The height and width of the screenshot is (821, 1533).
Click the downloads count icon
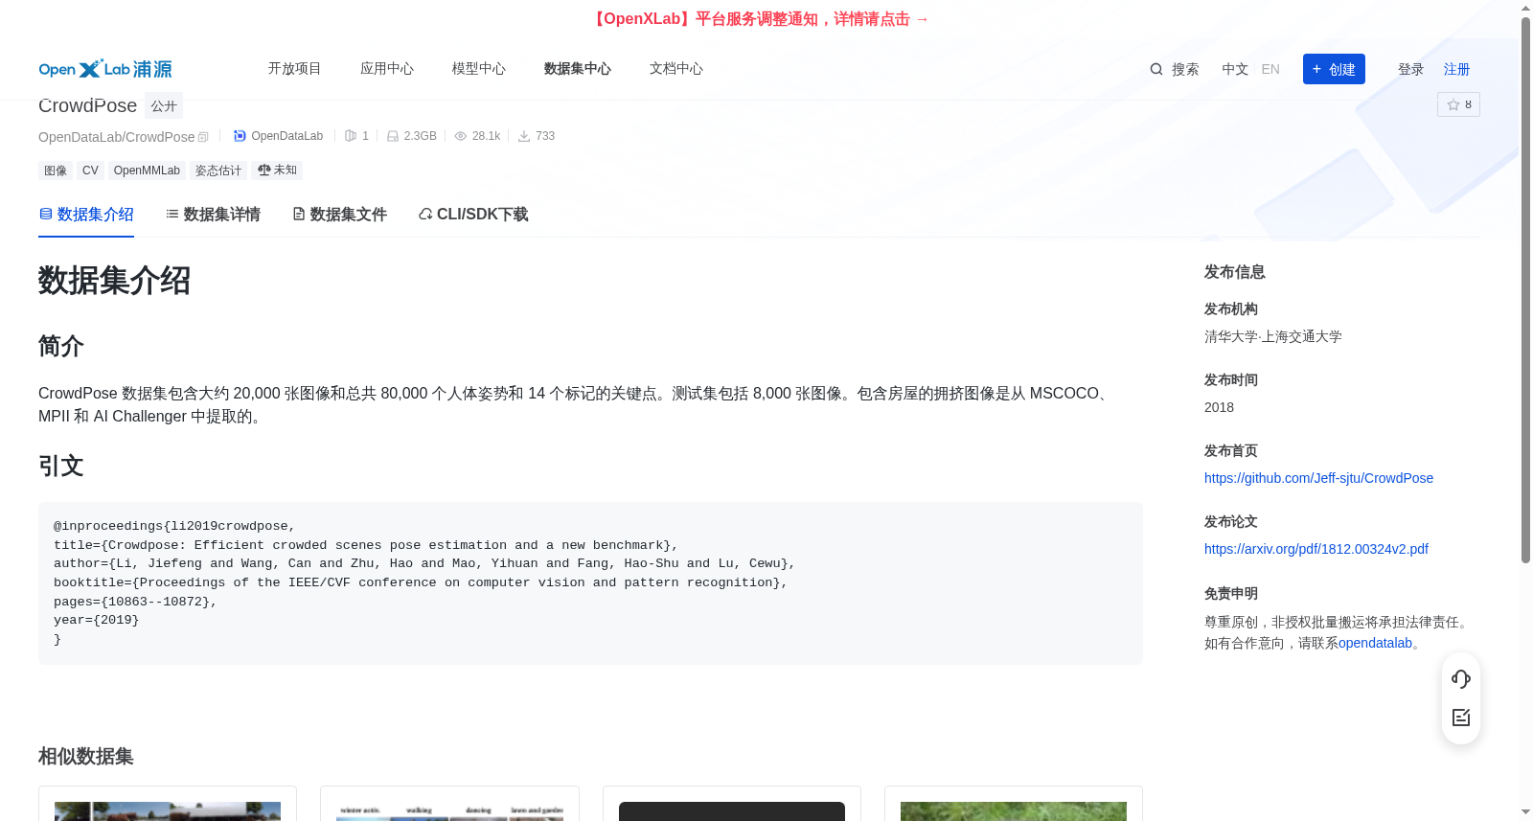pyautogui.click(x=524, y=136)
